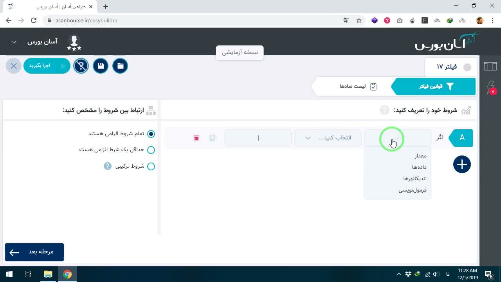Click the save filter disk icon
This screenshot has width=501, height=282.
(101, 66)
